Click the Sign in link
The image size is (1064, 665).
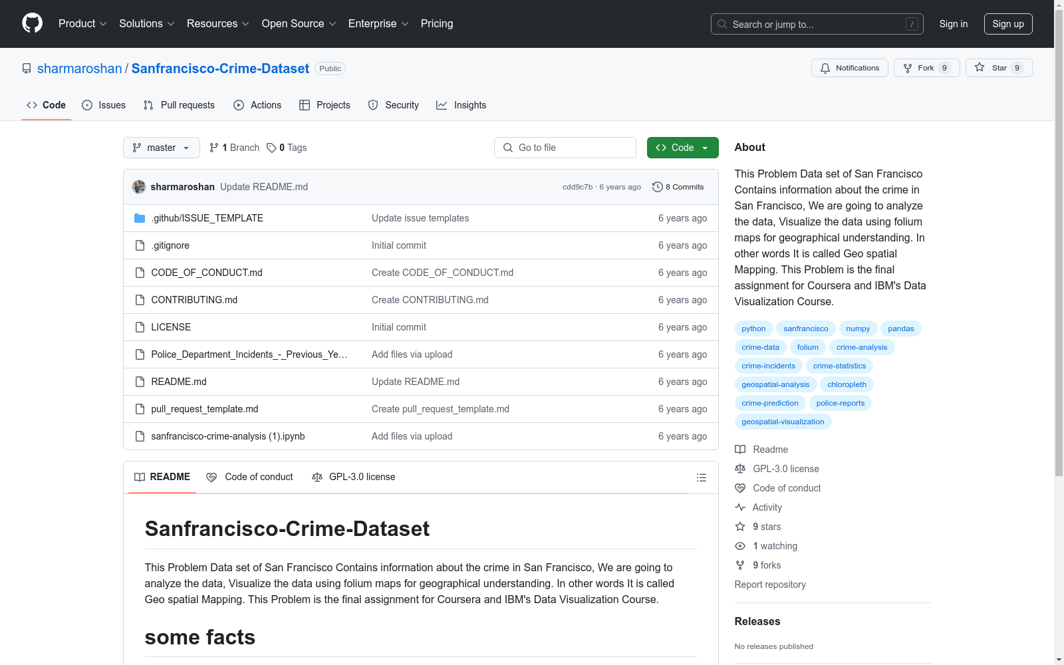click(954, 24)
